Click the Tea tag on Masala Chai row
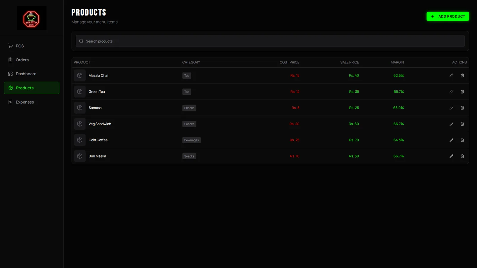Viewport: 477px width, 268px height. pyautogui.click(x=187, y=76)
